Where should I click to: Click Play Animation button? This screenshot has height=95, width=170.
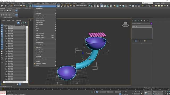coord(137,92)
